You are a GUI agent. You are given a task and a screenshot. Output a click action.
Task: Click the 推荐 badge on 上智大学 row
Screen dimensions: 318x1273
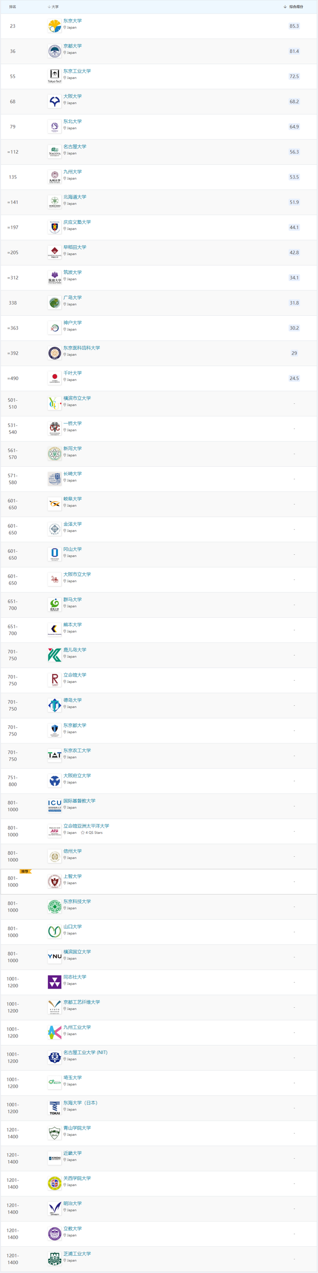(25, 871)
